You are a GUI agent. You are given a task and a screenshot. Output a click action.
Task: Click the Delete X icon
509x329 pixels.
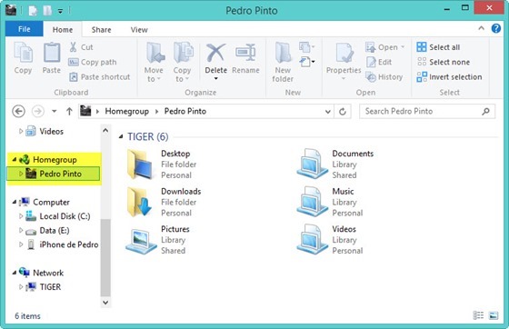(x=216, y=53)
